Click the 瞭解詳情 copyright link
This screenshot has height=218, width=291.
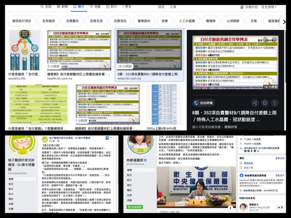[230, 127]
